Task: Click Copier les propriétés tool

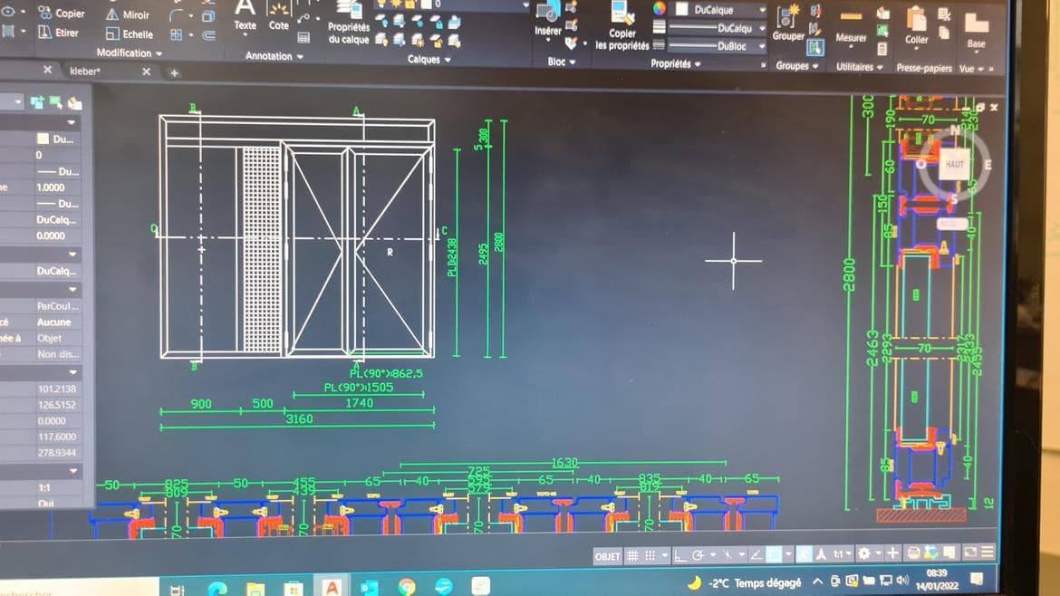Action: (x=622, y=27)
